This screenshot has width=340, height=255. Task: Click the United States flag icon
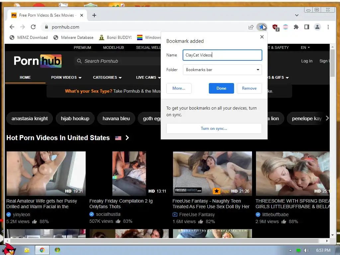point(118,138)
